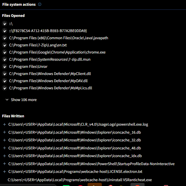Select the SystemResources\7-zip.dll.mun path
Viewport: 186px width, 186px height.
[50, 60]
